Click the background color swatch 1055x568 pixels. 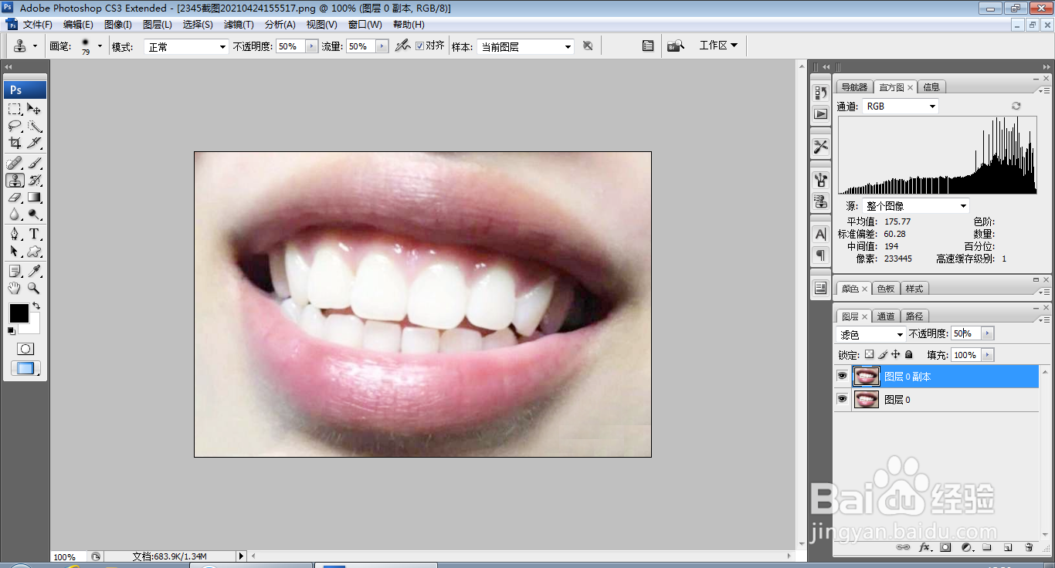(32, 327)
